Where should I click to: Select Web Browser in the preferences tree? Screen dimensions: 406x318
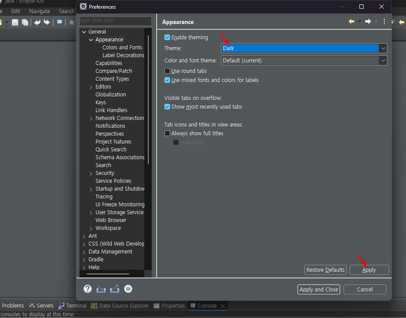point(111,220)
